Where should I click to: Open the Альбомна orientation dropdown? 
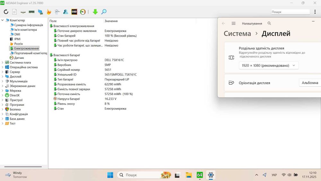tap(310, 83)
